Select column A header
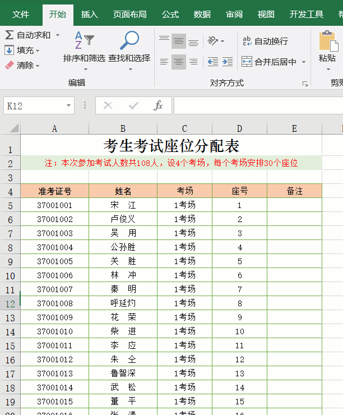 [54, 128]
